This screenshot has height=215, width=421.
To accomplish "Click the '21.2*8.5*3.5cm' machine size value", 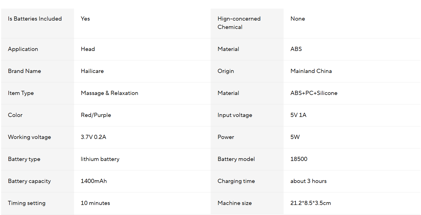I will point(311,203).
